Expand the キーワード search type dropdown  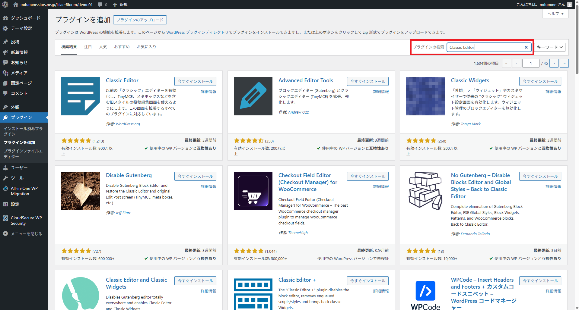tap(549, 47)
